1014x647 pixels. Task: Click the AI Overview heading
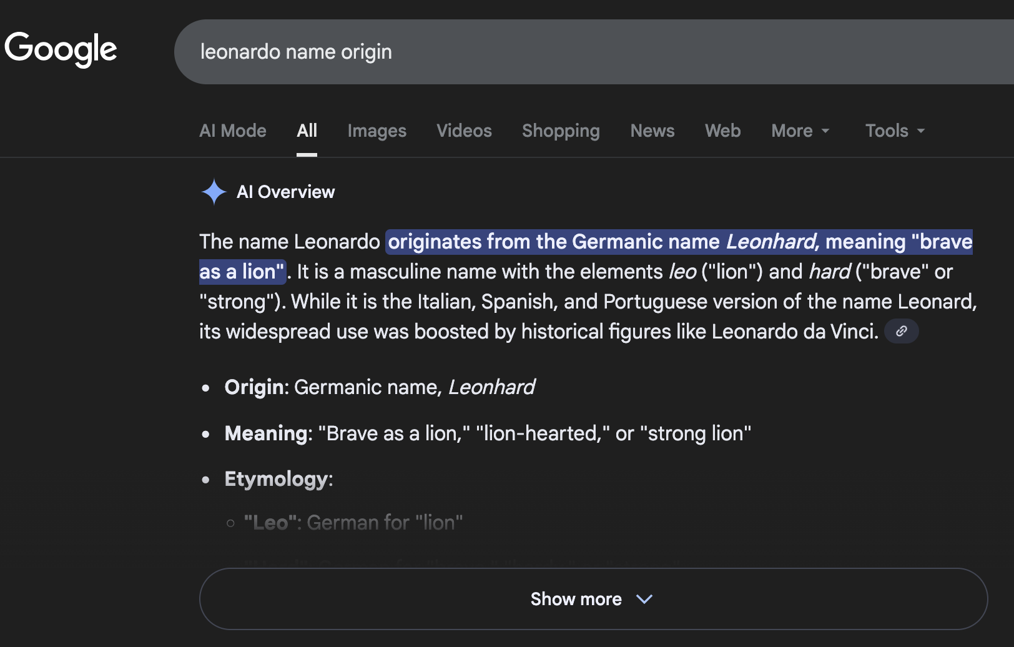286,192
